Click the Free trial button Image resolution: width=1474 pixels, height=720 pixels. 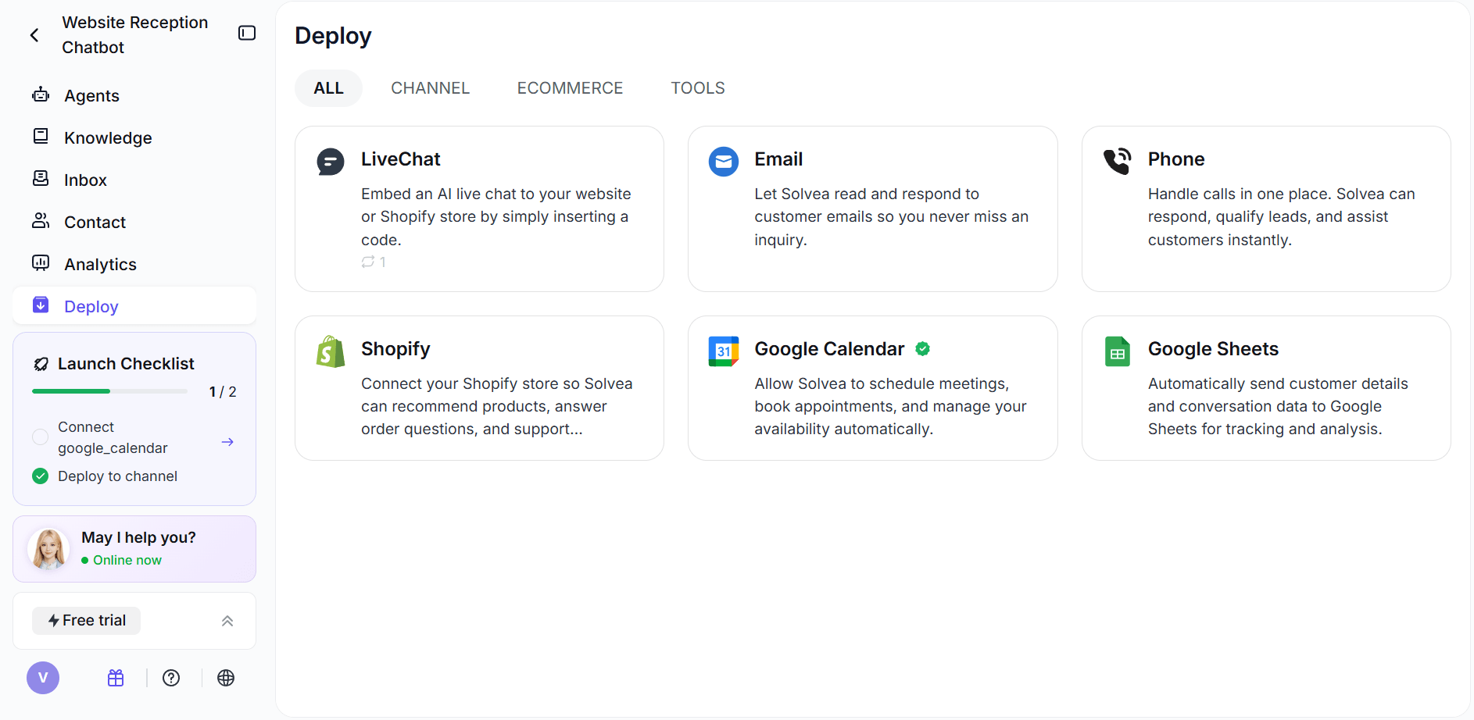click(x=87, y=621)
